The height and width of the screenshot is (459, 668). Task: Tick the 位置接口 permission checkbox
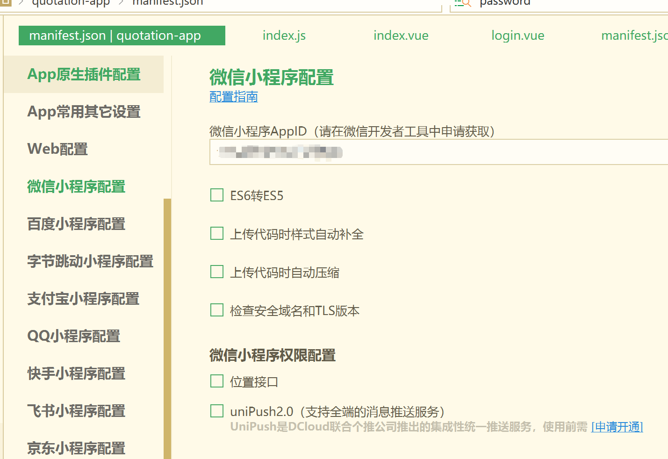coord(217,381)
